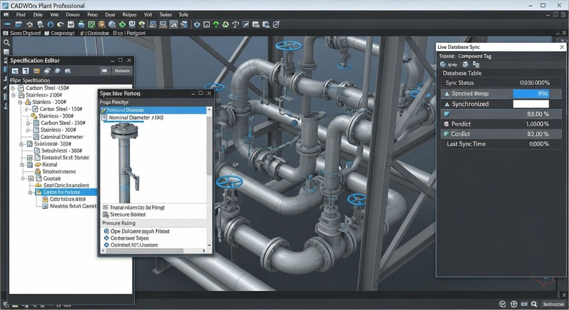The width and height of the screenshot is (569, 310).
Task: Click the blue dome icon in main toolbar
Action: 81,24
